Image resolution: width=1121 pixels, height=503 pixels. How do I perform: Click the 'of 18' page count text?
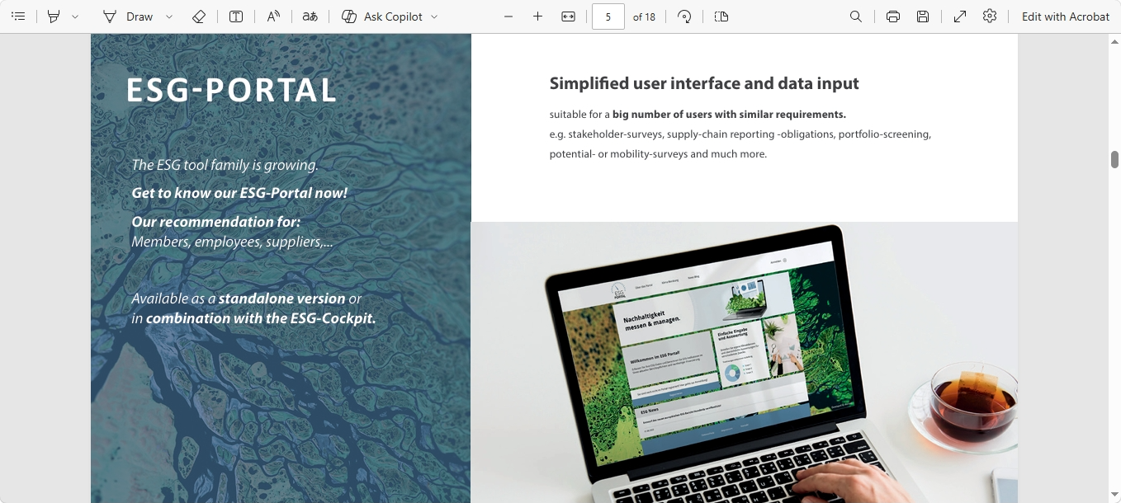tap(644, 16)
